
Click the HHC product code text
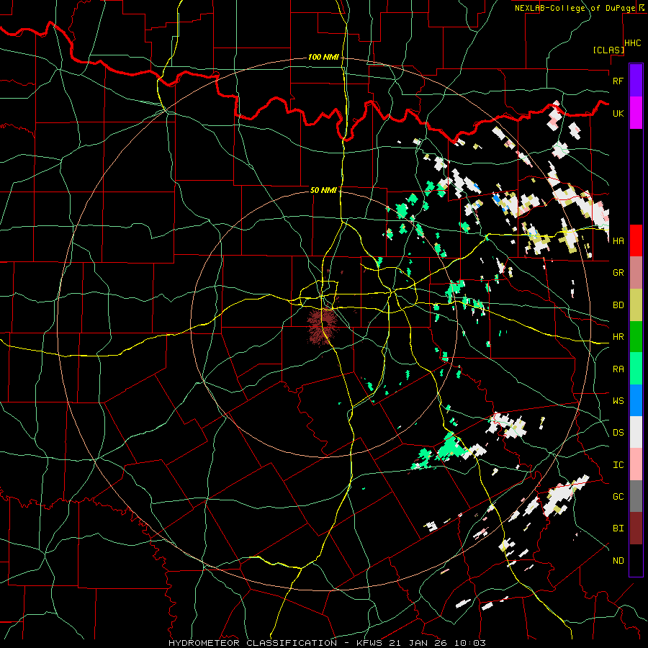[x=633, y=43]
